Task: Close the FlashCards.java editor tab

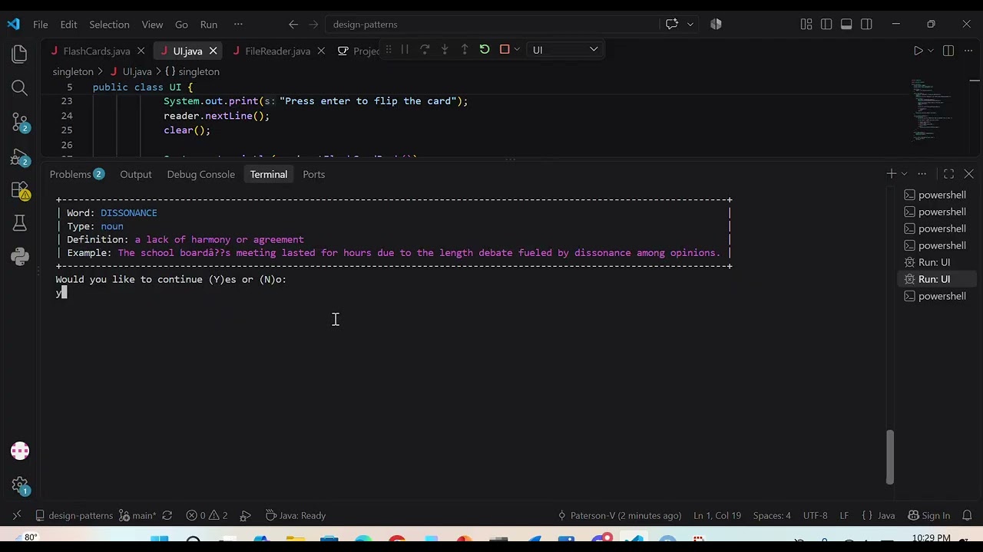Action: [141, 51]
